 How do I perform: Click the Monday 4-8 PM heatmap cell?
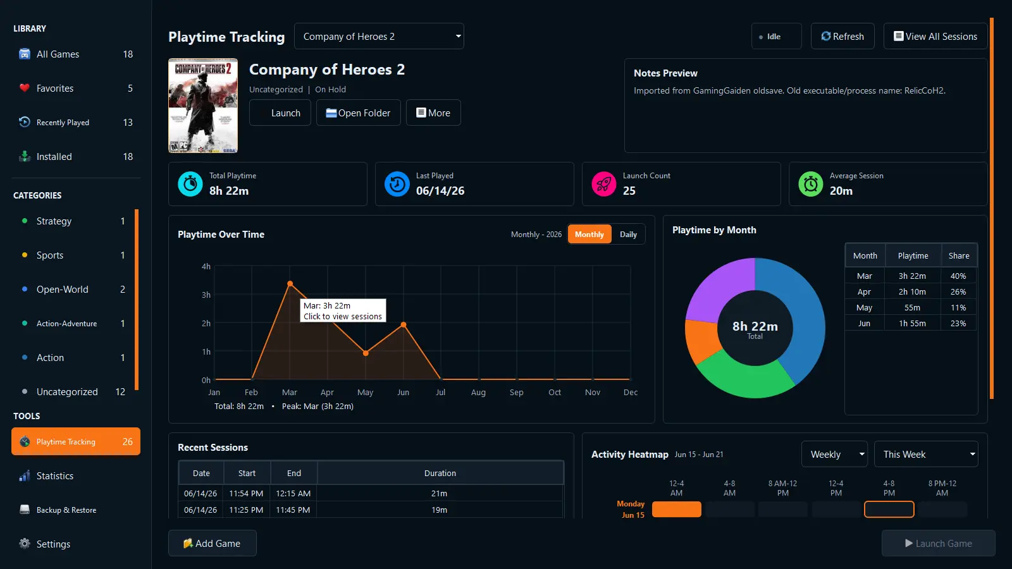point(889,509)
